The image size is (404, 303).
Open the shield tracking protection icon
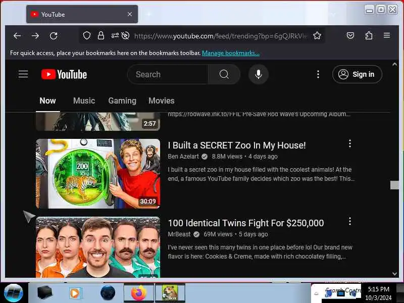tap(87, 35)
